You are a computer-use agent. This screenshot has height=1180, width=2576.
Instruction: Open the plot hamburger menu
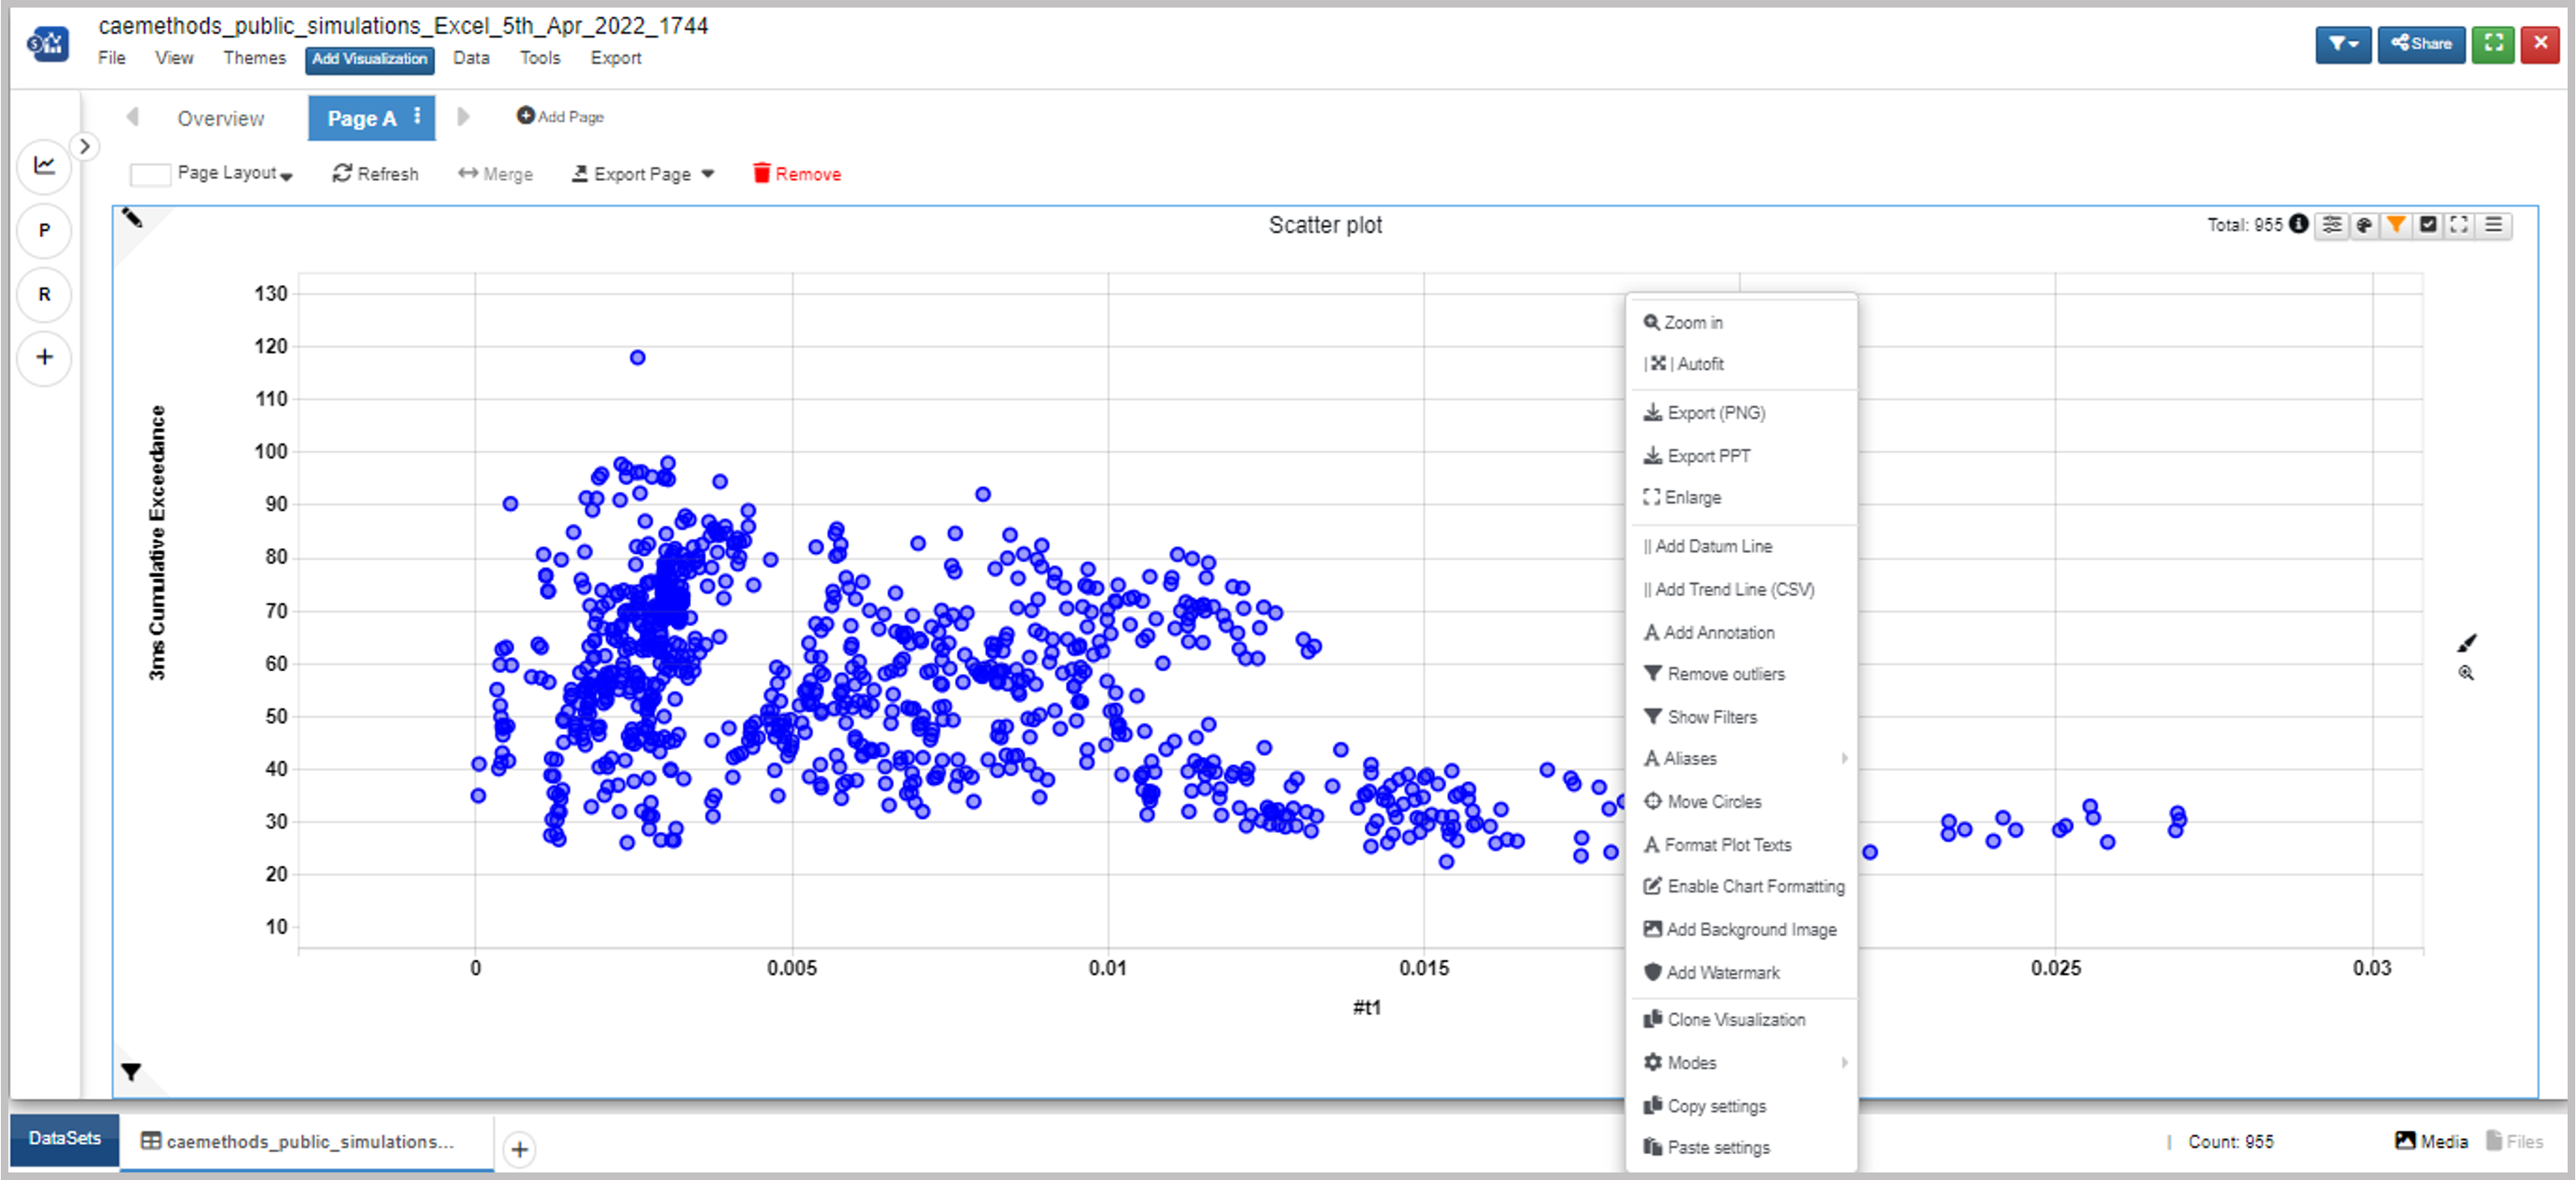[x=2494, y=224]
